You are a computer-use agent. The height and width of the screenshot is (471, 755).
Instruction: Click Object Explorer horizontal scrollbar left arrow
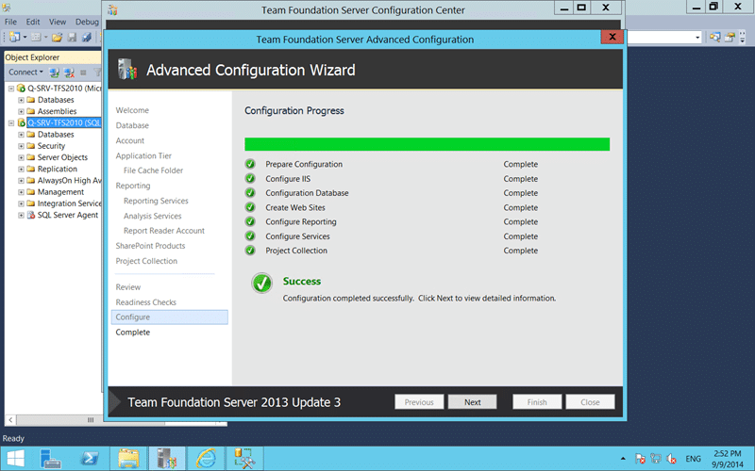(10, 419)
